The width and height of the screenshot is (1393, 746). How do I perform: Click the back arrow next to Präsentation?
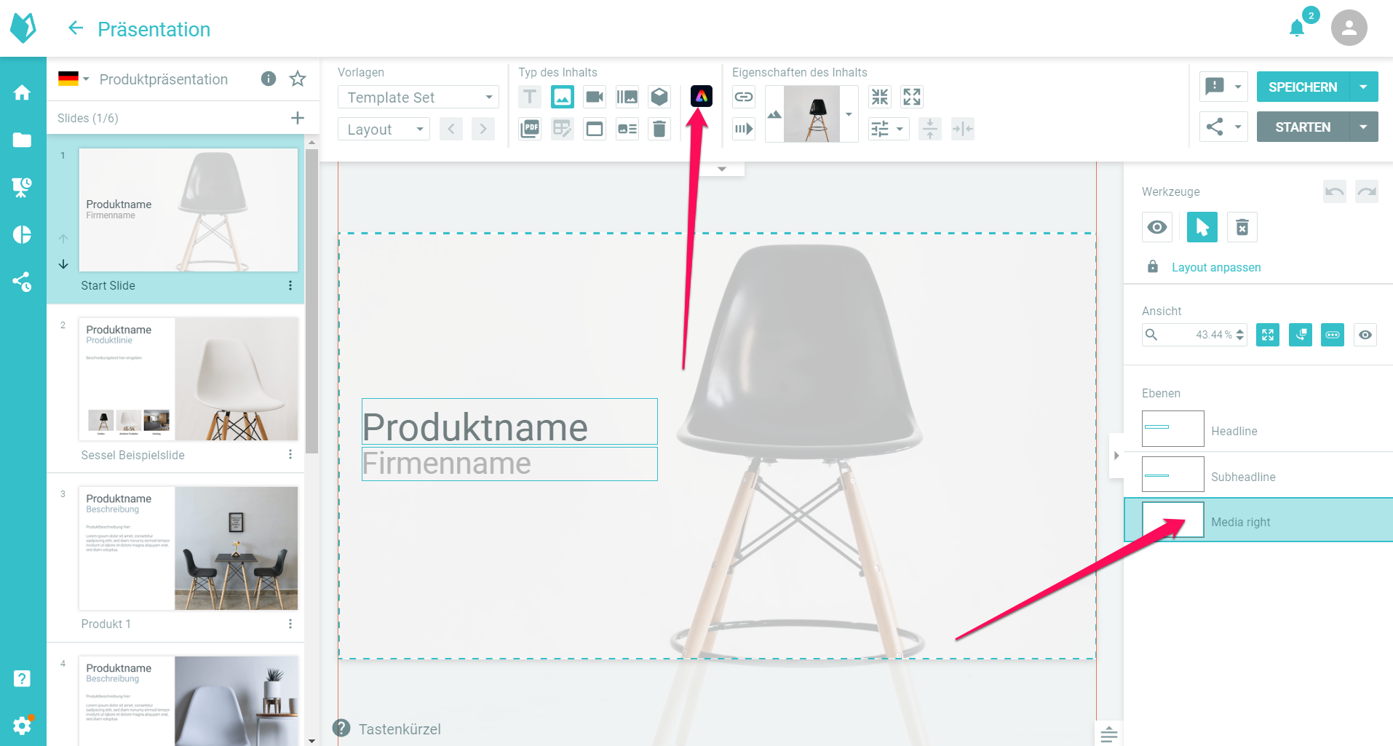point(76,28)
